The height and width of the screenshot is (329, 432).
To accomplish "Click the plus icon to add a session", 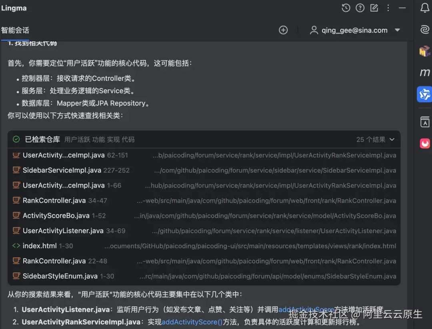I will (283, 30).
